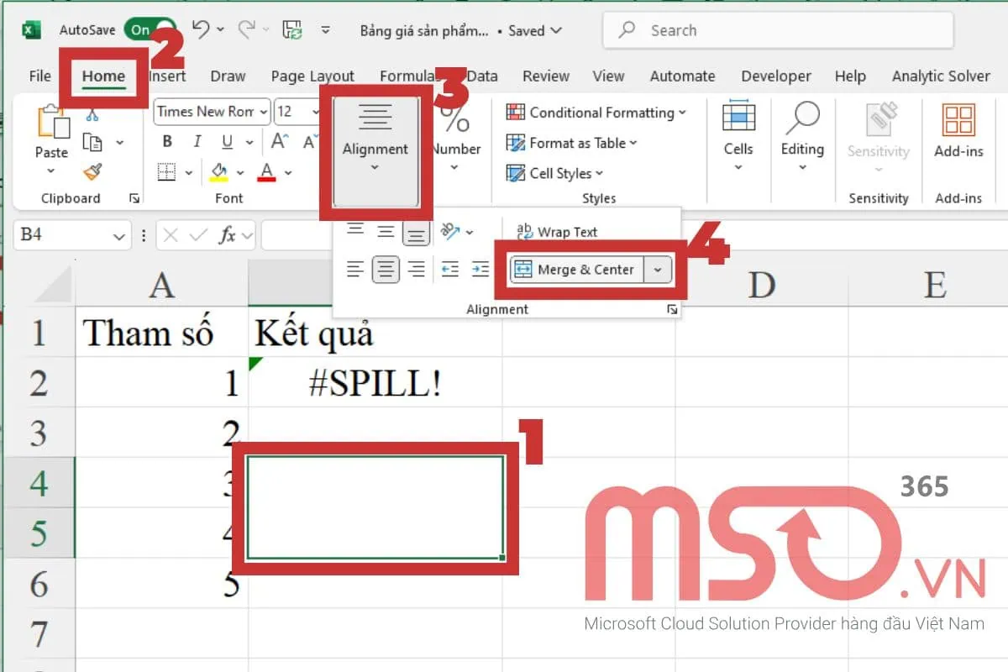
Task: Click the yellow highlight color swatch
Action: (x=218, y=179)
